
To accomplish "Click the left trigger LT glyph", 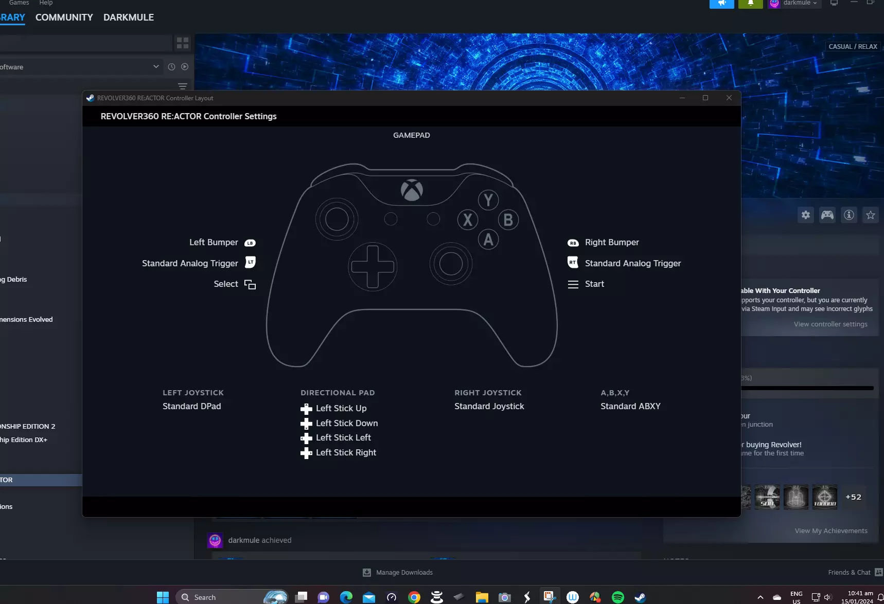I will tap(251, 262).
